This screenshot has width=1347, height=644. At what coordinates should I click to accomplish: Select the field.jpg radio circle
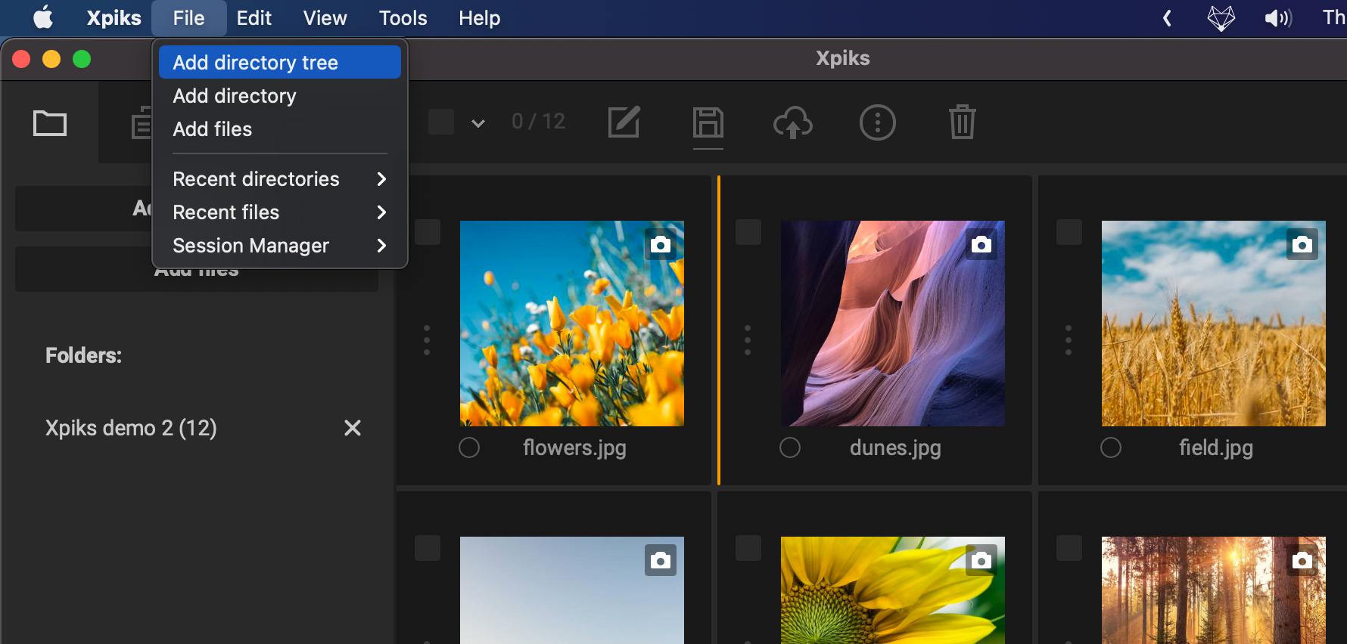[1111, 447]
